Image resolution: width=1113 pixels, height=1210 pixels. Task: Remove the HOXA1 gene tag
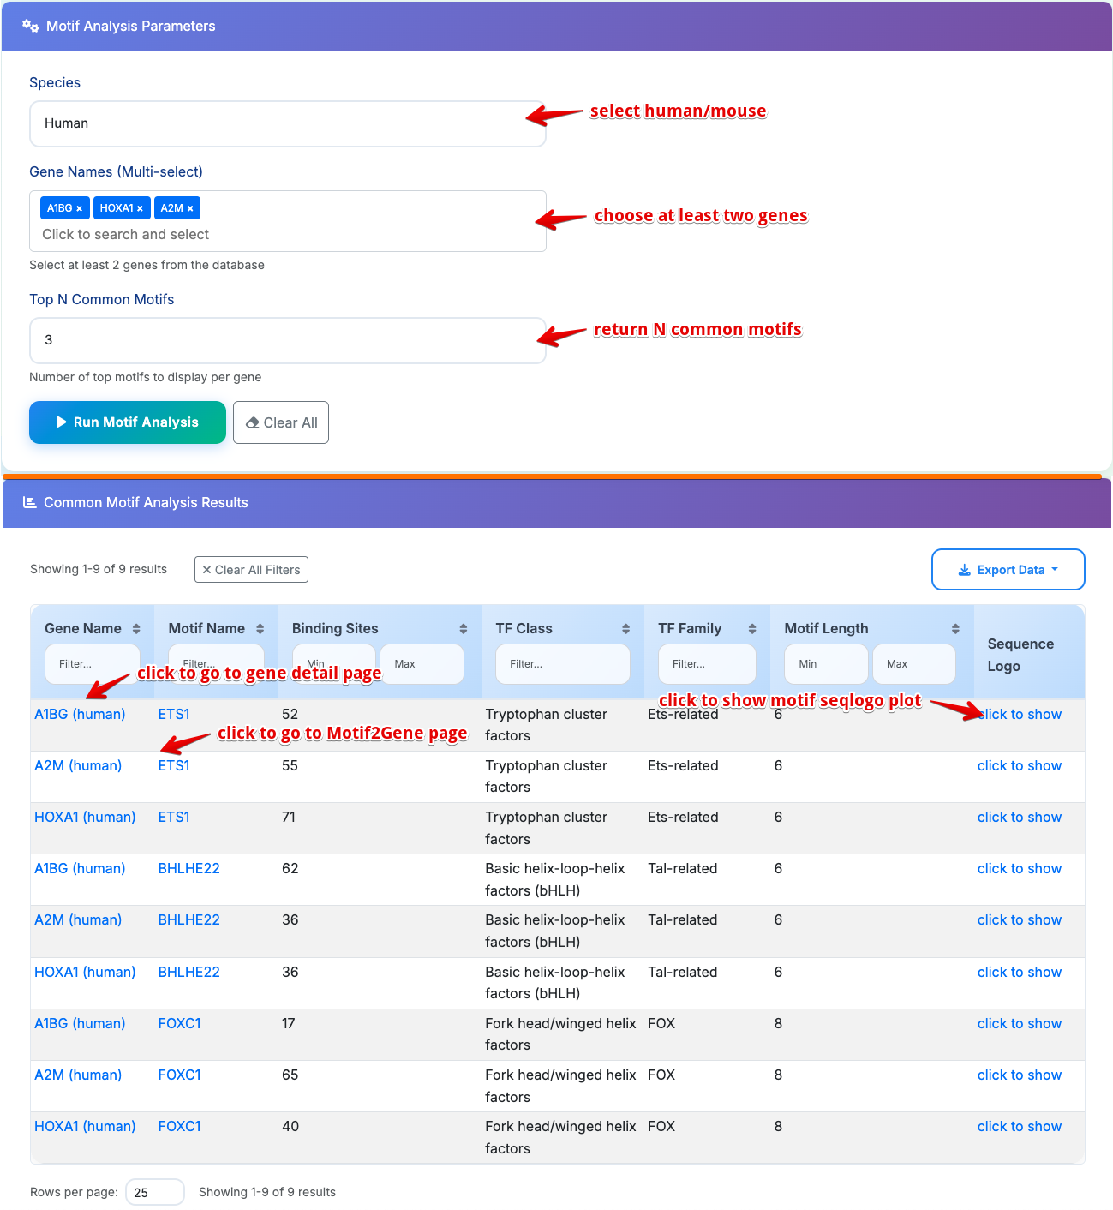pyautogui.click(x=140, y=208)
